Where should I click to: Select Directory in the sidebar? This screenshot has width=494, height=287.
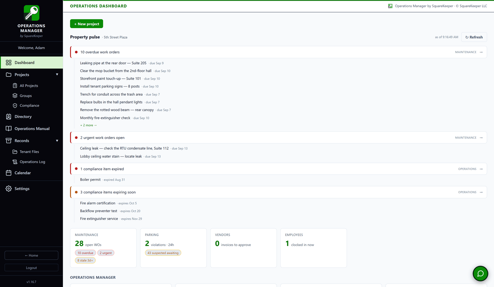click(x=31, y=117)
